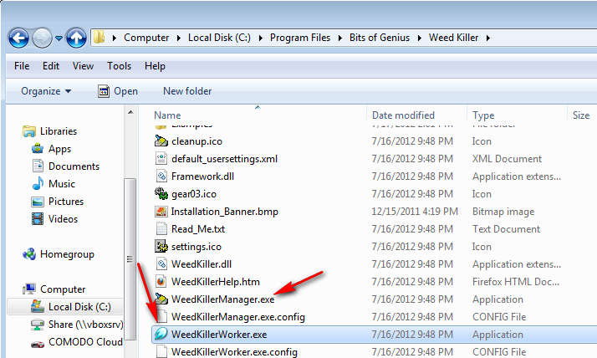The image size is (597, 358).
Task: Open the Edit menu
Action: (51, 66)
